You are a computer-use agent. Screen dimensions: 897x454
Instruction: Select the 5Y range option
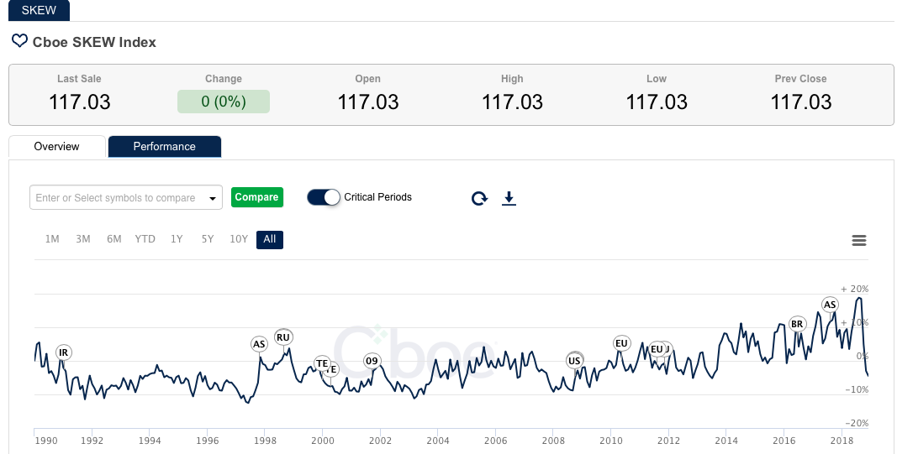(208, 239)
